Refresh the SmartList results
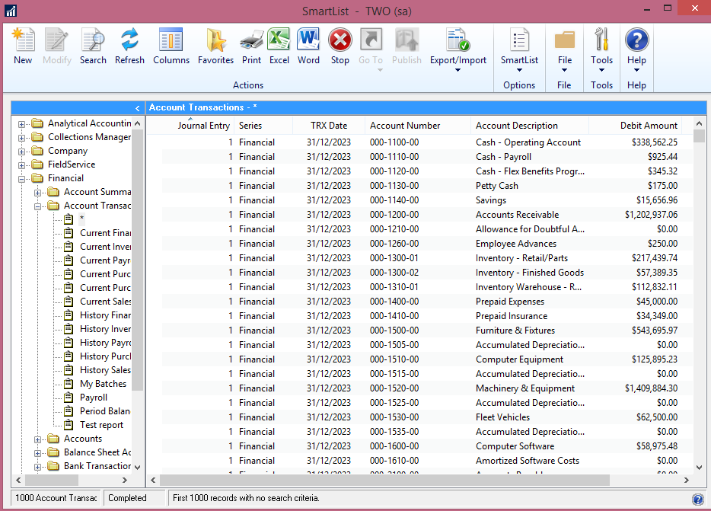 (129, 46)
